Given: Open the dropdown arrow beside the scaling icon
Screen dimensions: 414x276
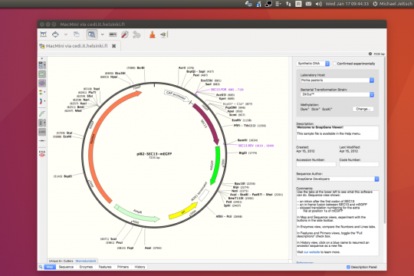Looking at the screenshot, I should point(66,34).
